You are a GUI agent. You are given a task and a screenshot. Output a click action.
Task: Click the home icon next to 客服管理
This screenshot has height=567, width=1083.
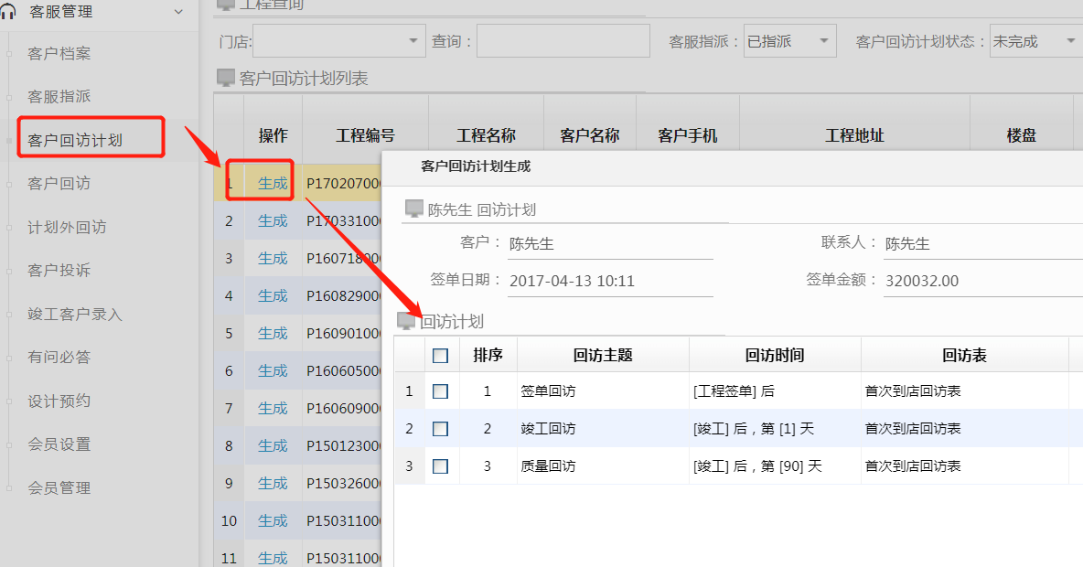coord(9,13)
